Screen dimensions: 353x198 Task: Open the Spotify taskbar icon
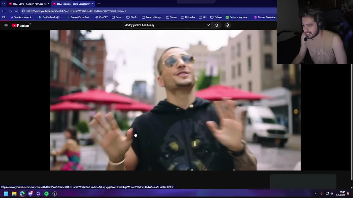(x=46, y=194)
